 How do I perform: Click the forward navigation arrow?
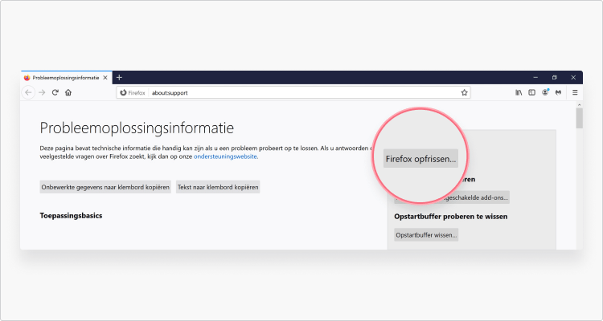click(42, 92)
